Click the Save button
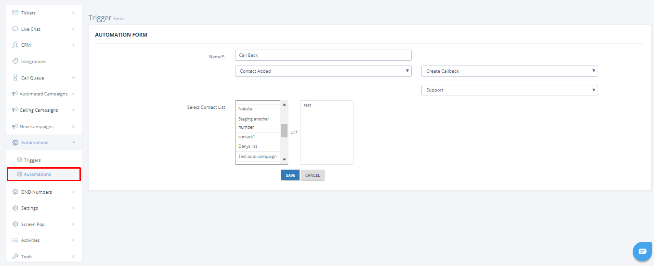The width and height of the screenshot is (654, 266). [x=290, y=175]
